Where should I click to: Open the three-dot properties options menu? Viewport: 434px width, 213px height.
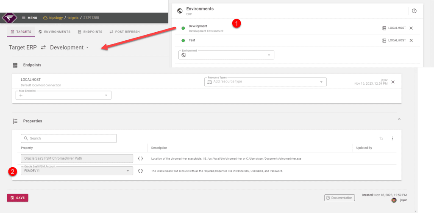tap(392, 138)
